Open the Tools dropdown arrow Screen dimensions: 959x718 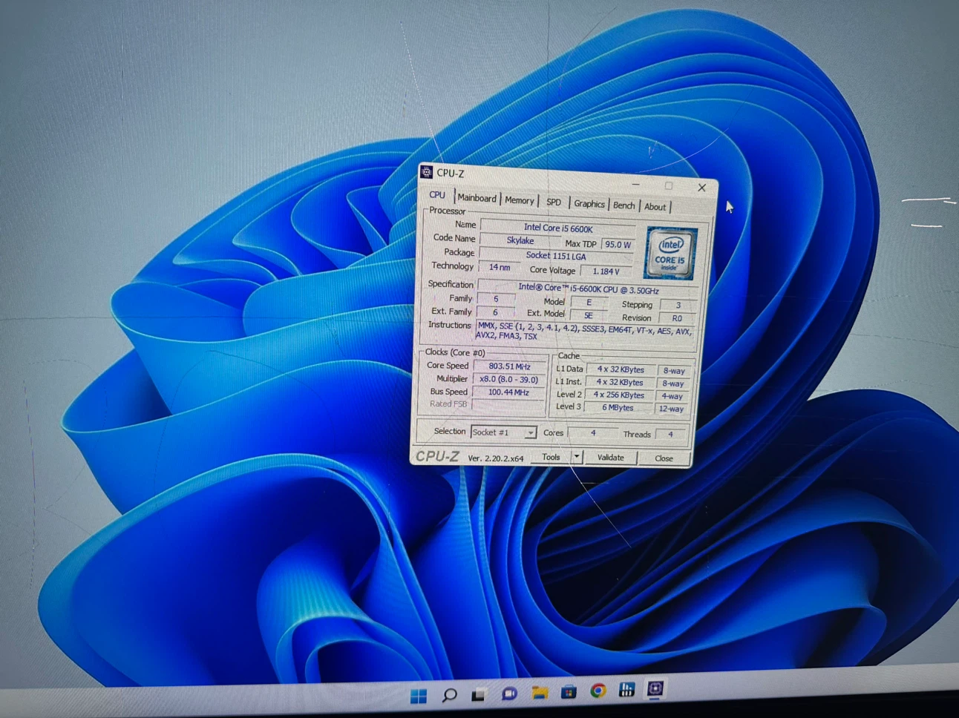[x=577, y=457]
